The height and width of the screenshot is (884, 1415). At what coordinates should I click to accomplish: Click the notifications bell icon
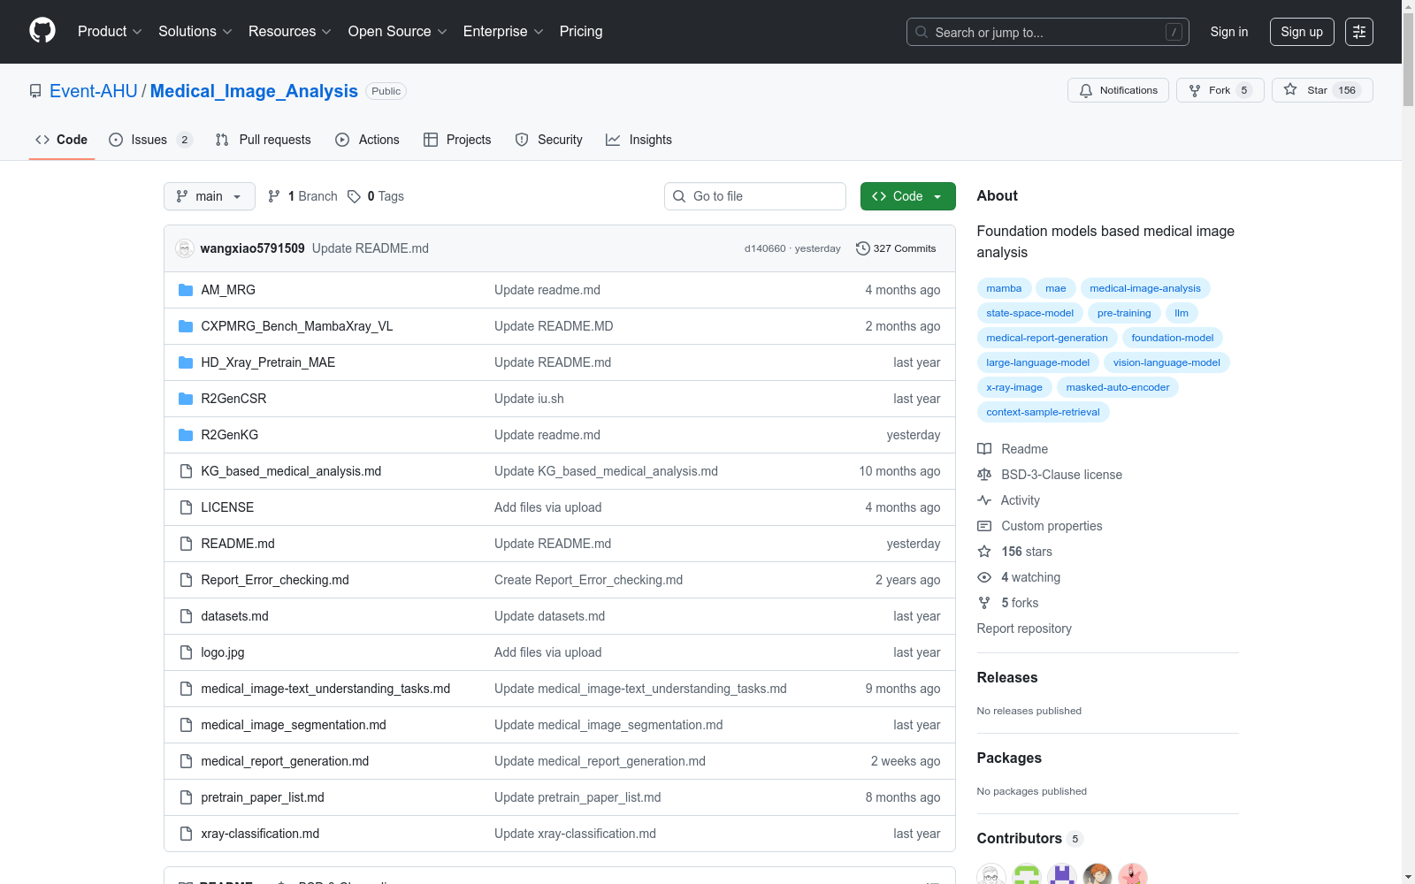[x=1086, y=90]
